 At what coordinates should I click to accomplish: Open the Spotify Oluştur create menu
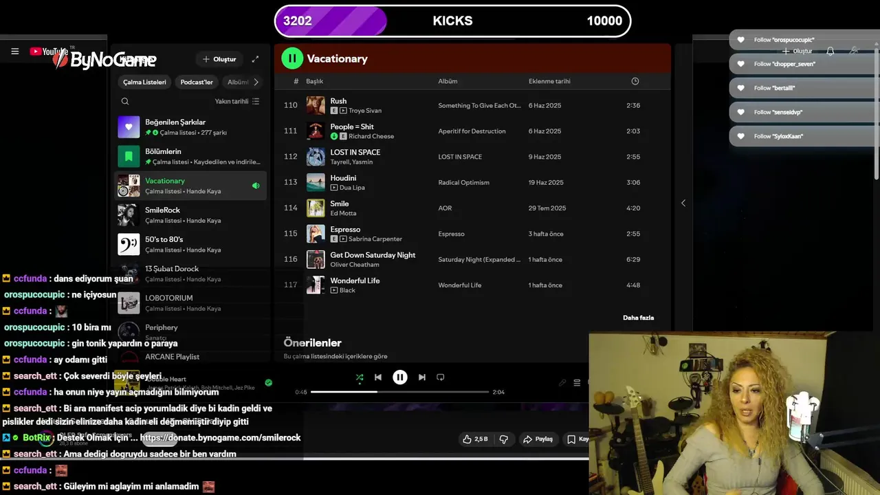[x=219, y=59]
